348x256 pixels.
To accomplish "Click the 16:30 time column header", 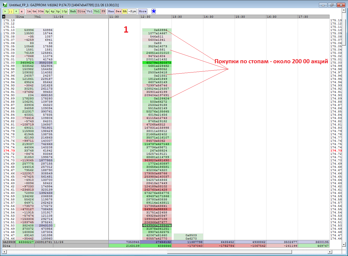I will pyautogui.click(x=282, y=17).
